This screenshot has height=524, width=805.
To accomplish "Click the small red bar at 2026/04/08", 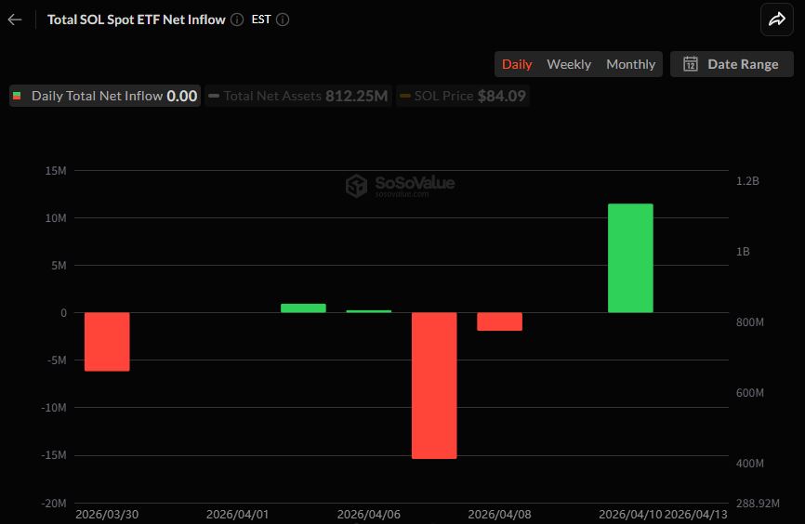I will (x=499, y=321).
